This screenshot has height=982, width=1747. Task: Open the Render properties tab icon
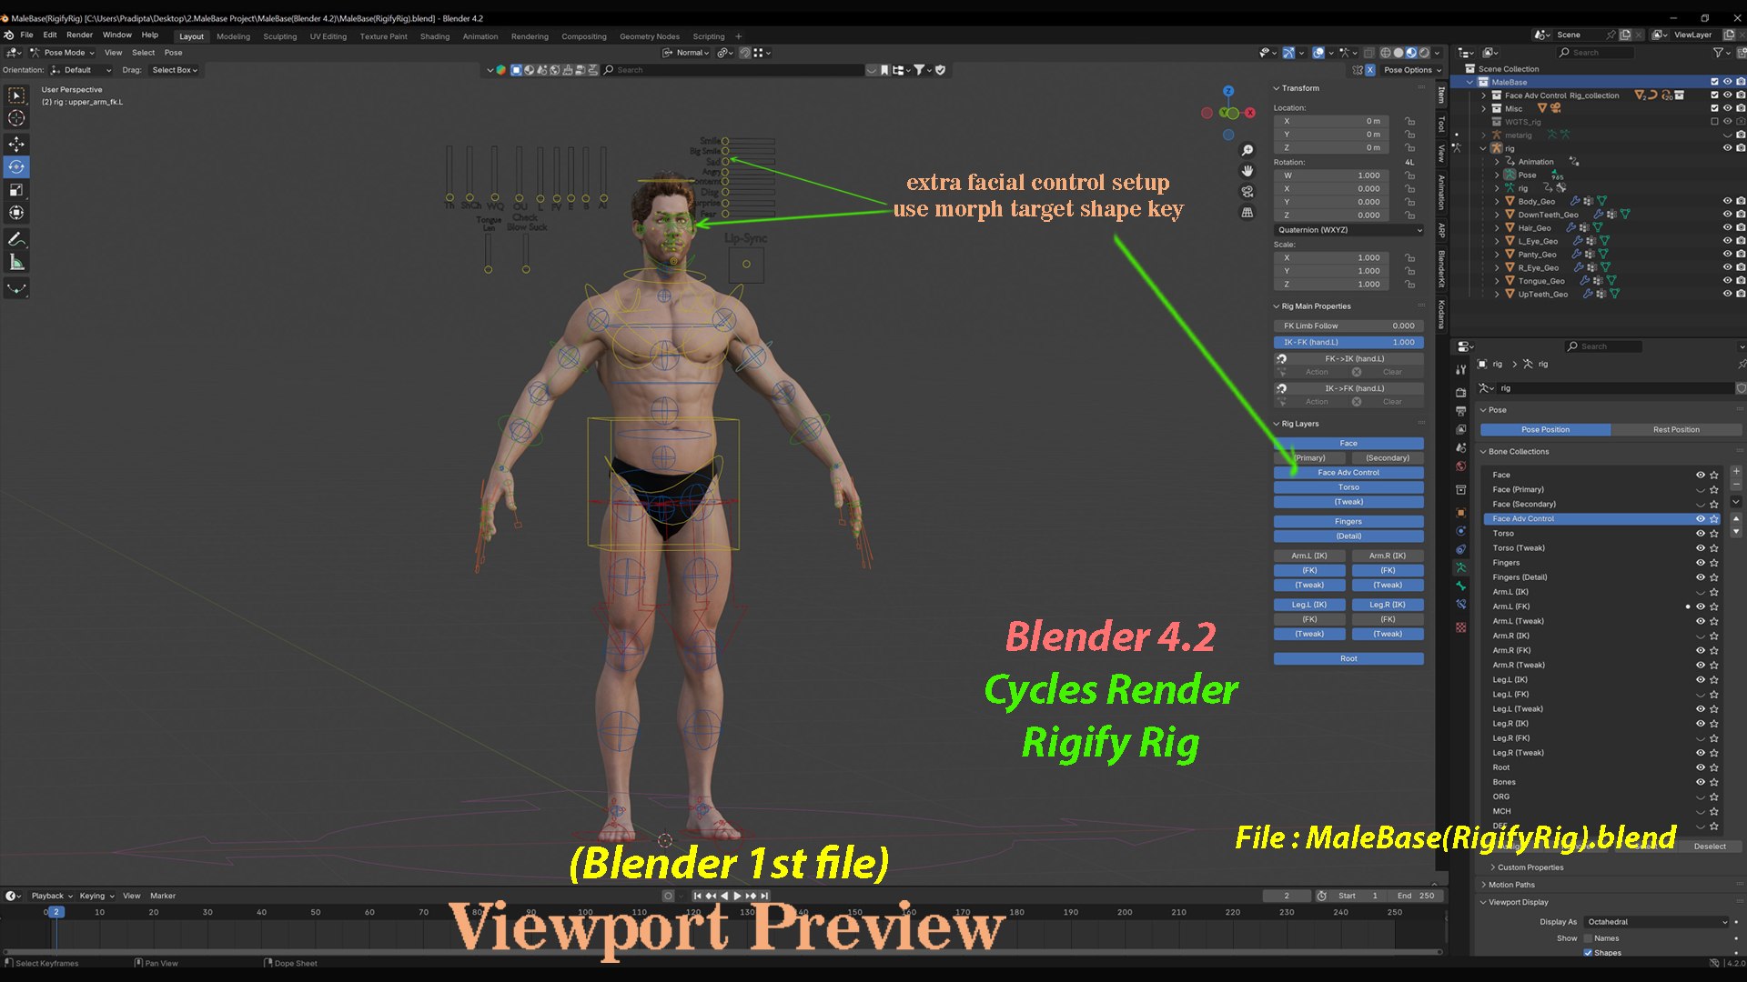(1460, 393)
